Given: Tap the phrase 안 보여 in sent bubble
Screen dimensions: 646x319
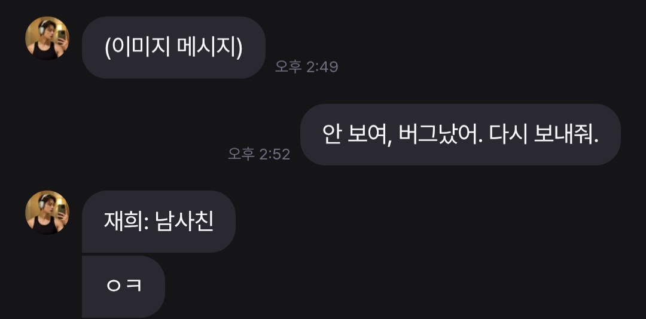Looking at the screenshot, I should point(354,134).
